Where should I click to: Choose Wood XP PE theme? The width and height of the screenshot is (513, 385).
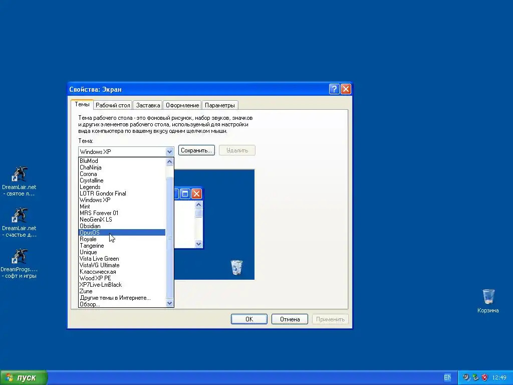[122, 278]
